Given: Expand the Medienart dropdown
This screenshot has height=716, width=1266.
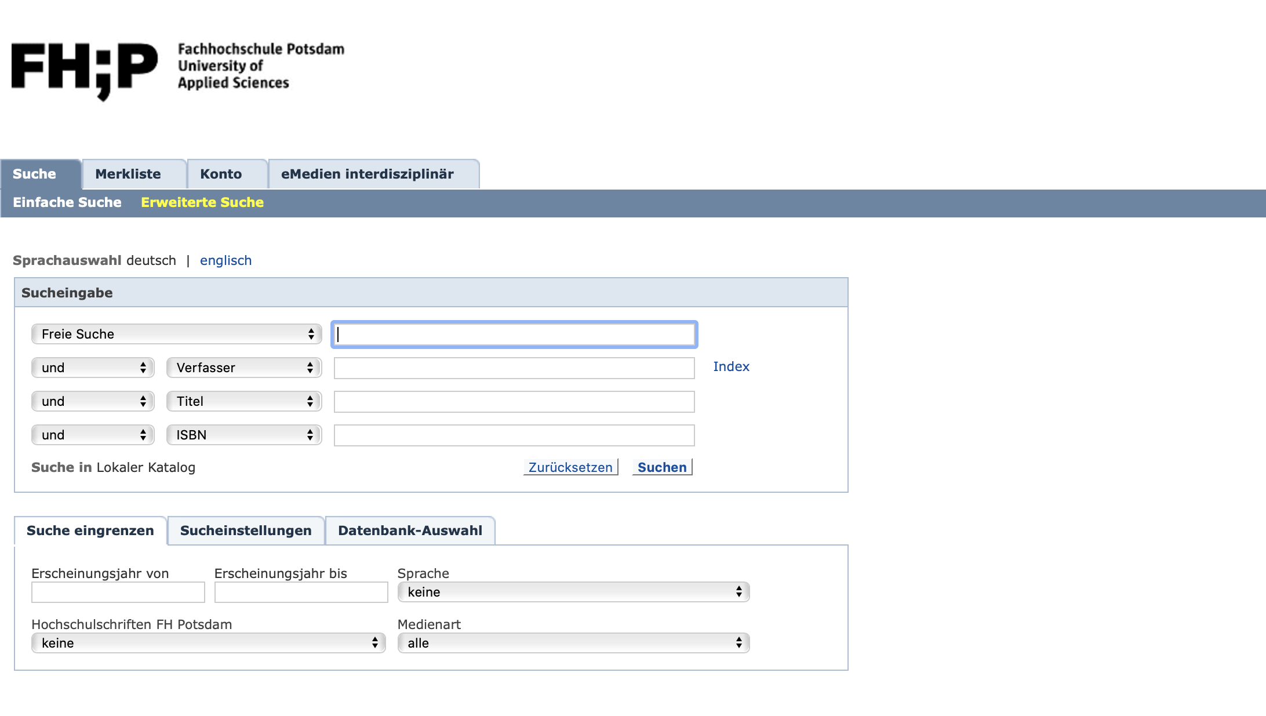Looking at the screenshot, I should 573,643.
